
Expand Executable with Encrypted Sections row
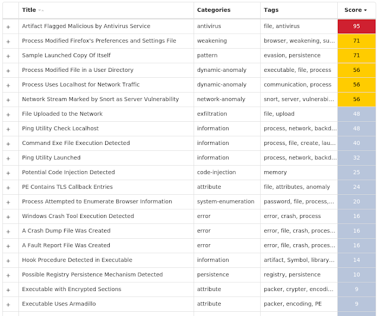[x=8, y=290]
